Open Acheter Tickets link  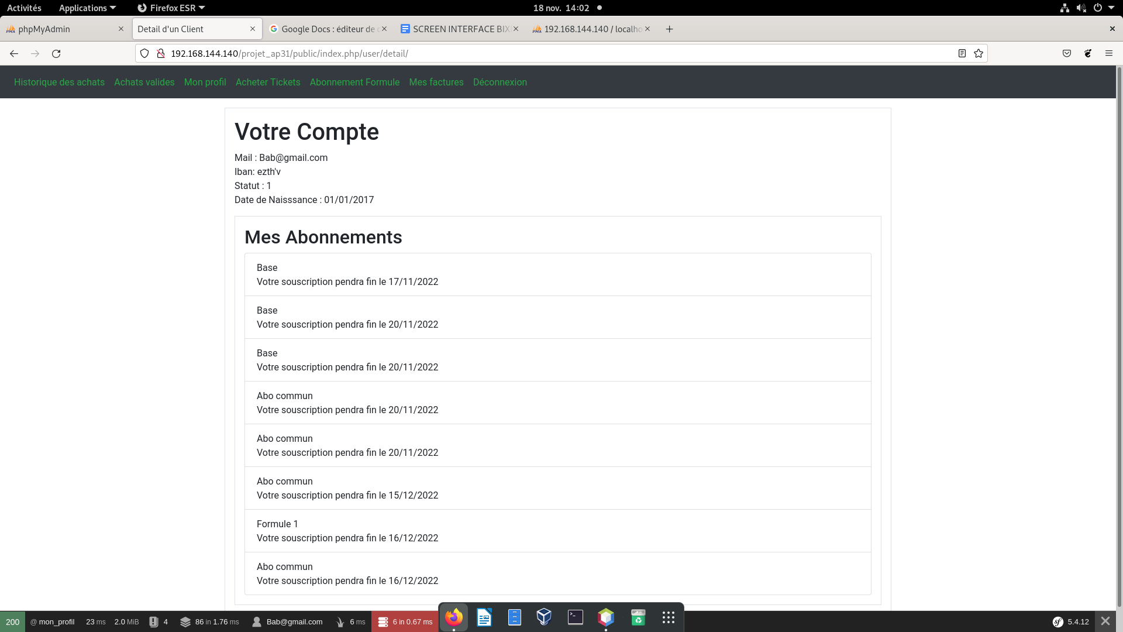point(268,82)
